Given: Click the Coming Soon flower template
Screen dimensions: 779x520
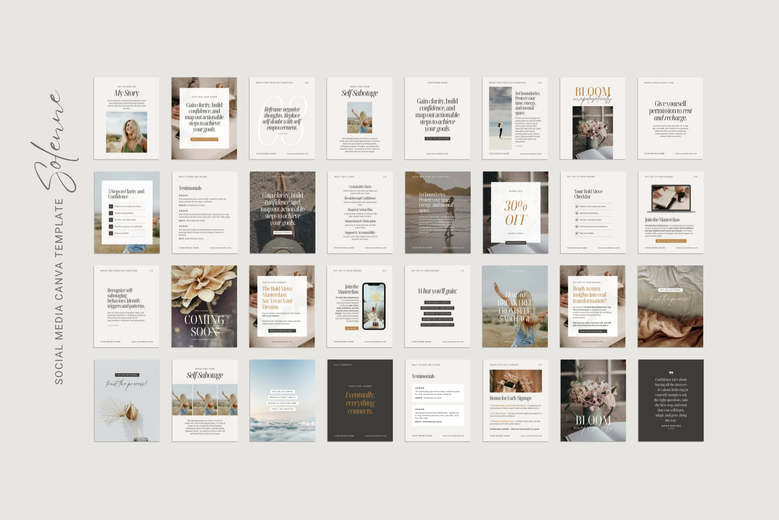Looking at the screenshot, I should coord(204,306).
